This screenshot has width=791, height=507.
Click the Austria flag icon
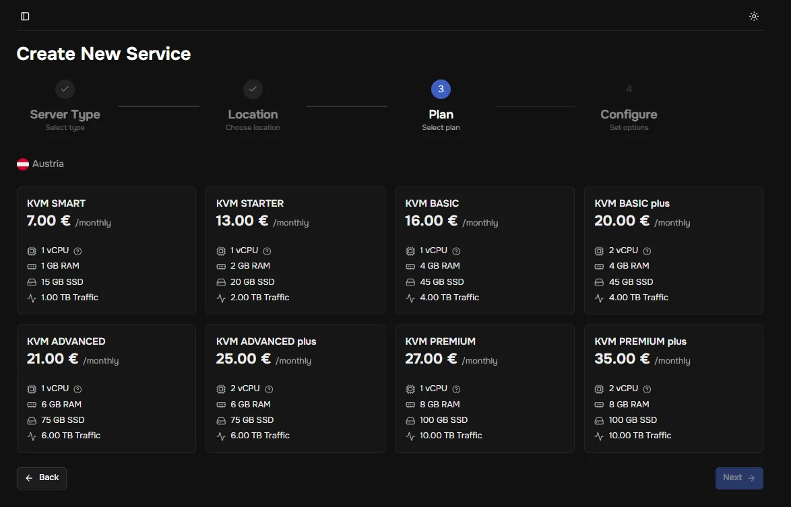[x=23, y=164]
